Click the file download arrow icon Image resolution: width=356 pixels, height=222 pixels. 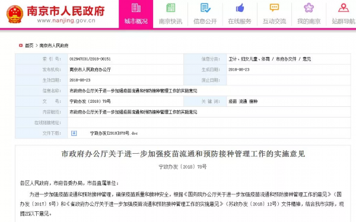click(x=74, y=133)
